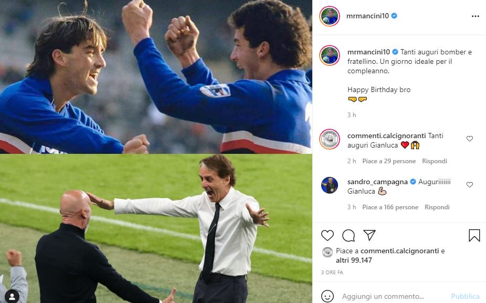Click the mrmancini10 username in the header

coord(368,16)
